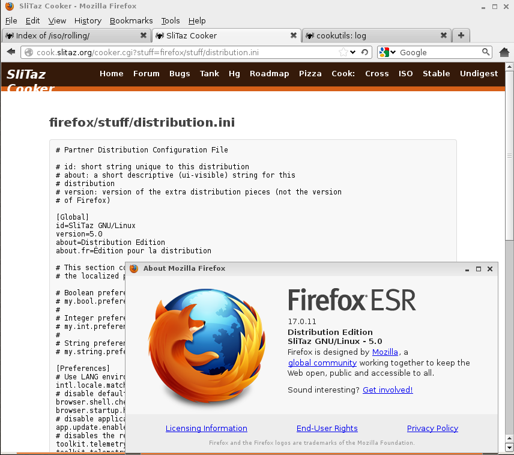The width and height of the screenshot is (514, 455).
Task: Click the 'Get involved!' link
Action: [387, 390]
